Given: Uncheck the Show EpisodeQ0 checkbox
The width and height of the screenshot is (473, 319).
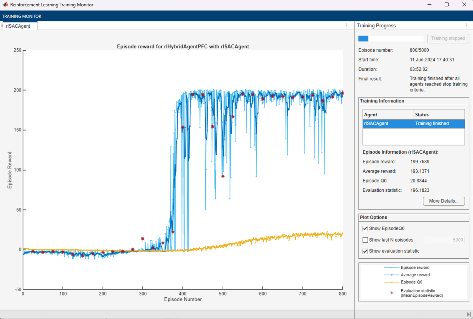Looking at the screenshot, I should [x=365, y=228].
